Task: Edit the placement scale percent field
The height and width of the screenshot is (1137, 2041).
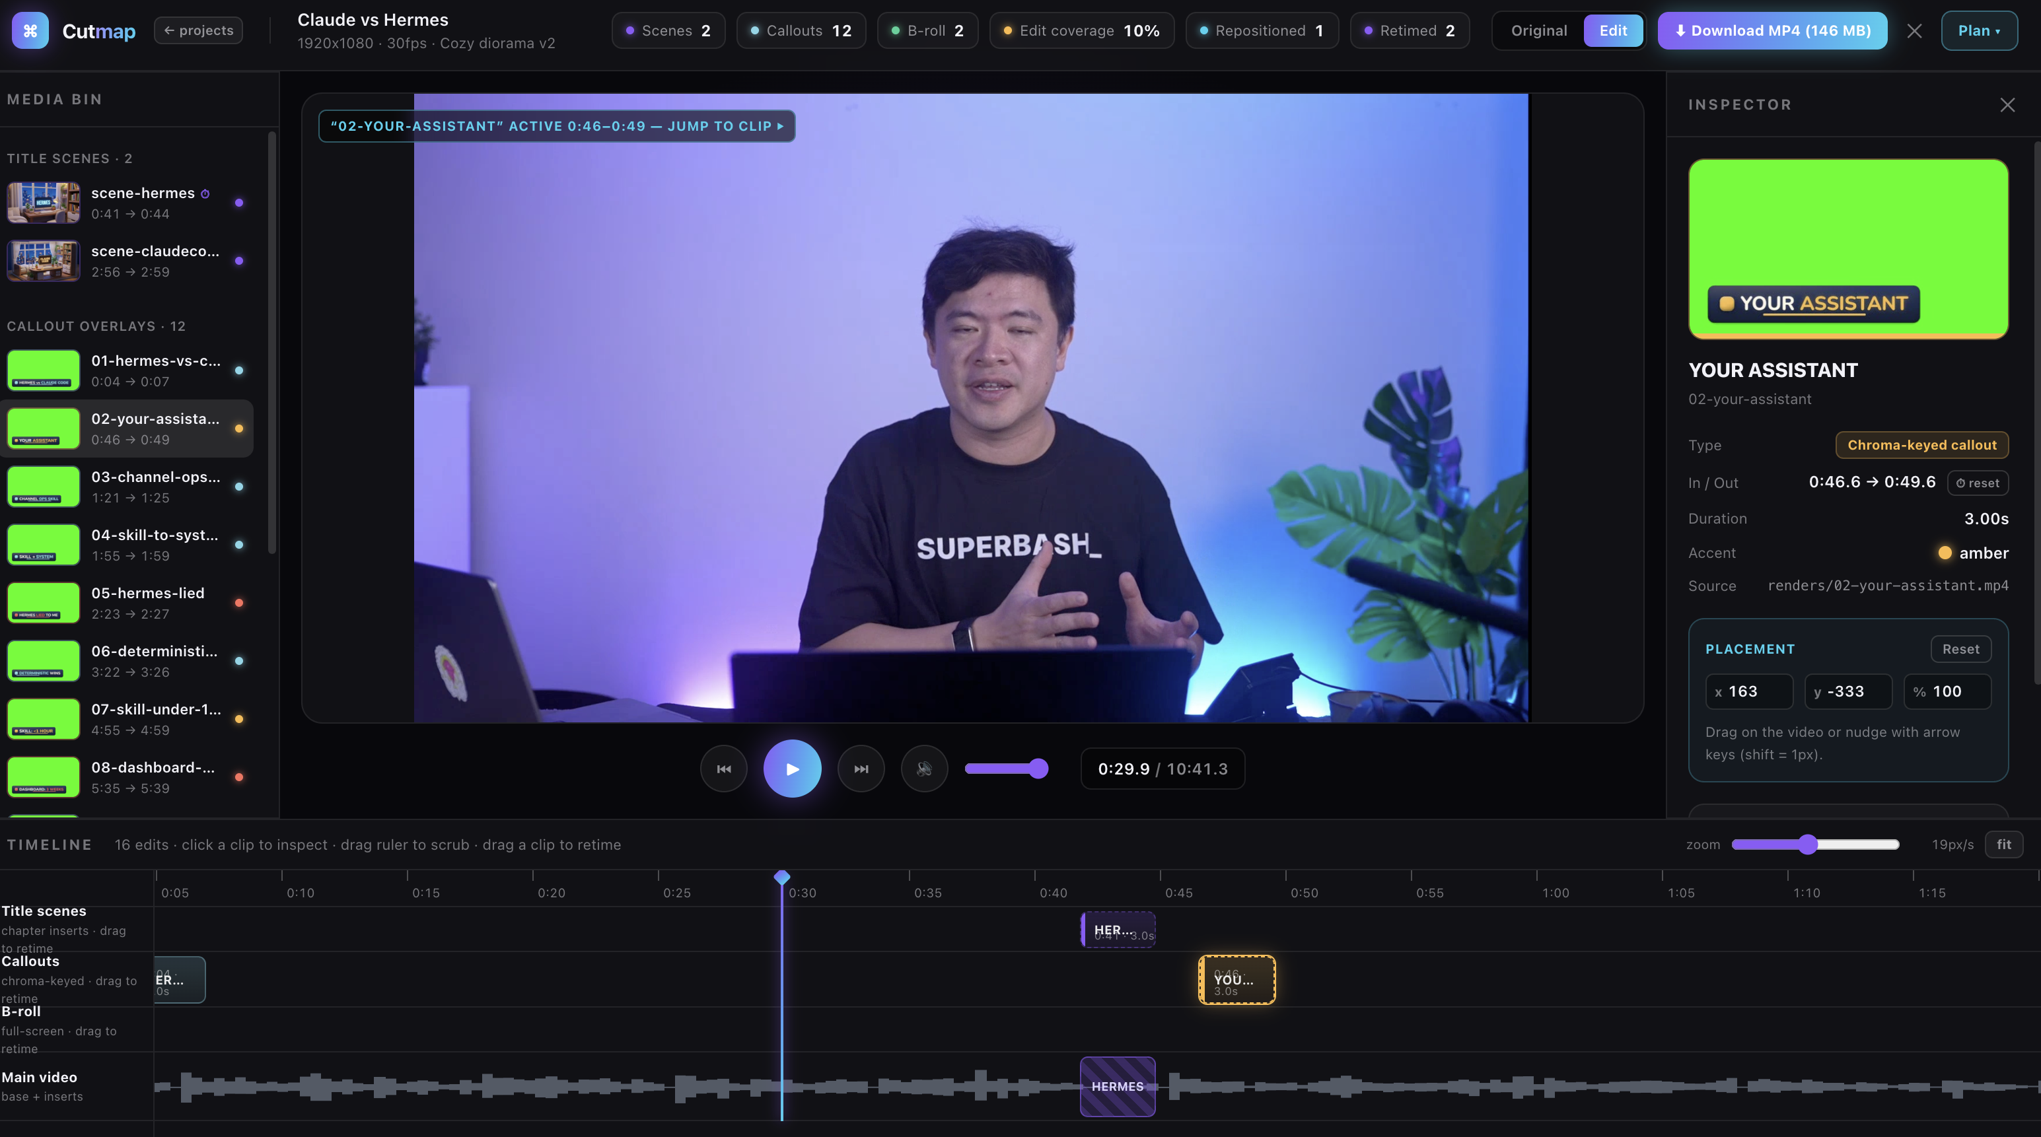Action: (1947, 692)
